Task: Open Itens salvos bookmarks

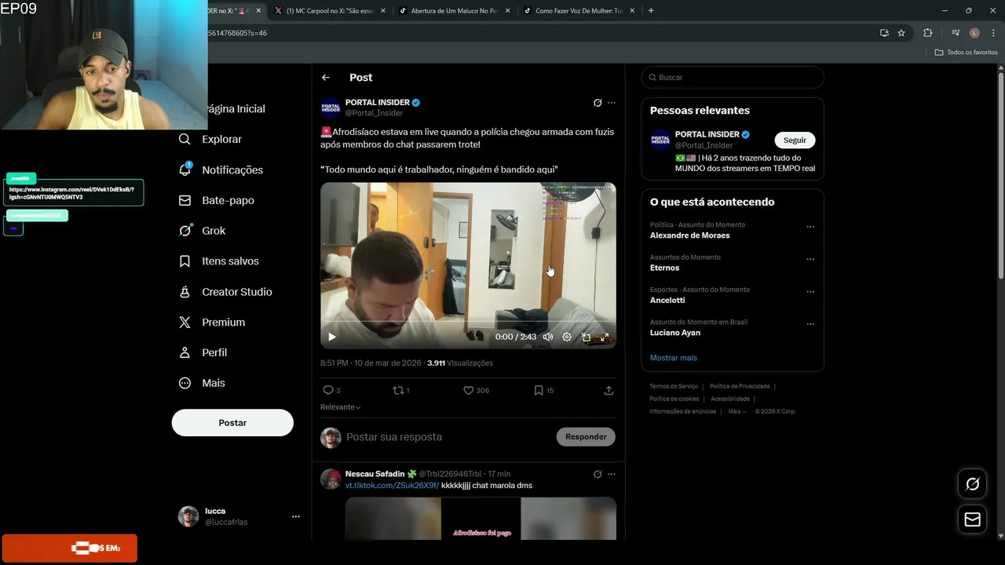Action: click(x=218, y=261)
